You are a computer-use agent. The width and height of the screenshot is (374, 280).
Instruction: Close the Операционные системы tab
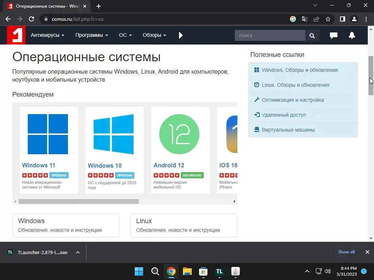85,6
